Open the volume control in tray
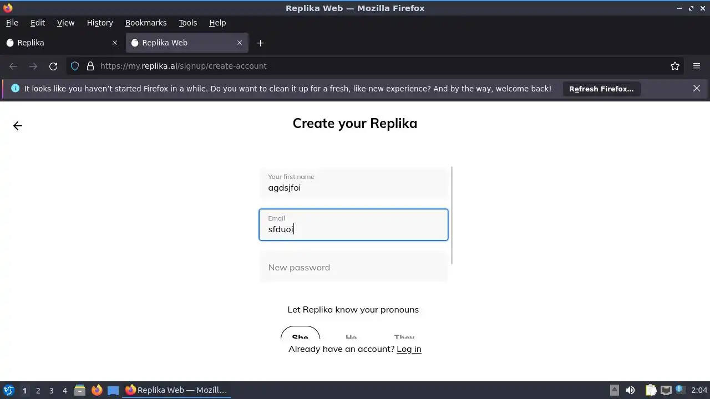710x399 pixels. [x=630, y=390]
